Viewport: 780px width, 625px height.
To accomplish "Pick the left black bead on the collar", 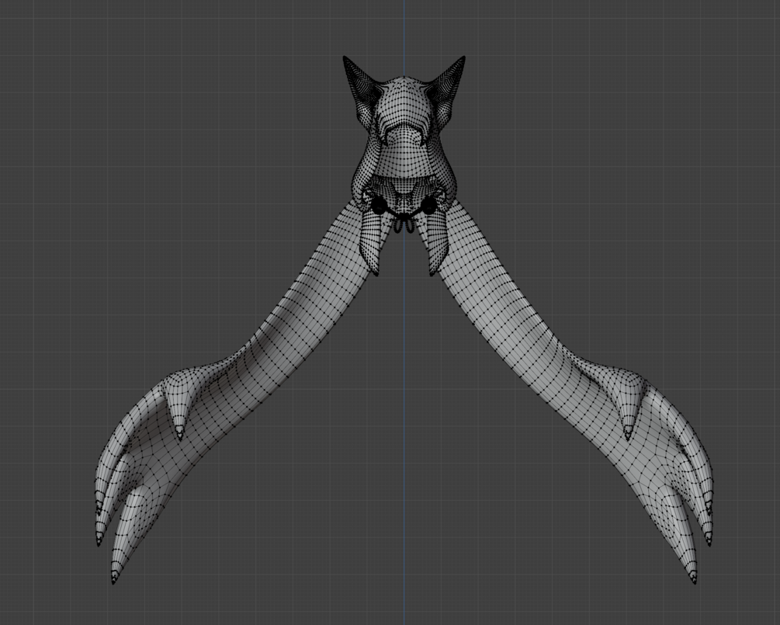I will [379, 204].
